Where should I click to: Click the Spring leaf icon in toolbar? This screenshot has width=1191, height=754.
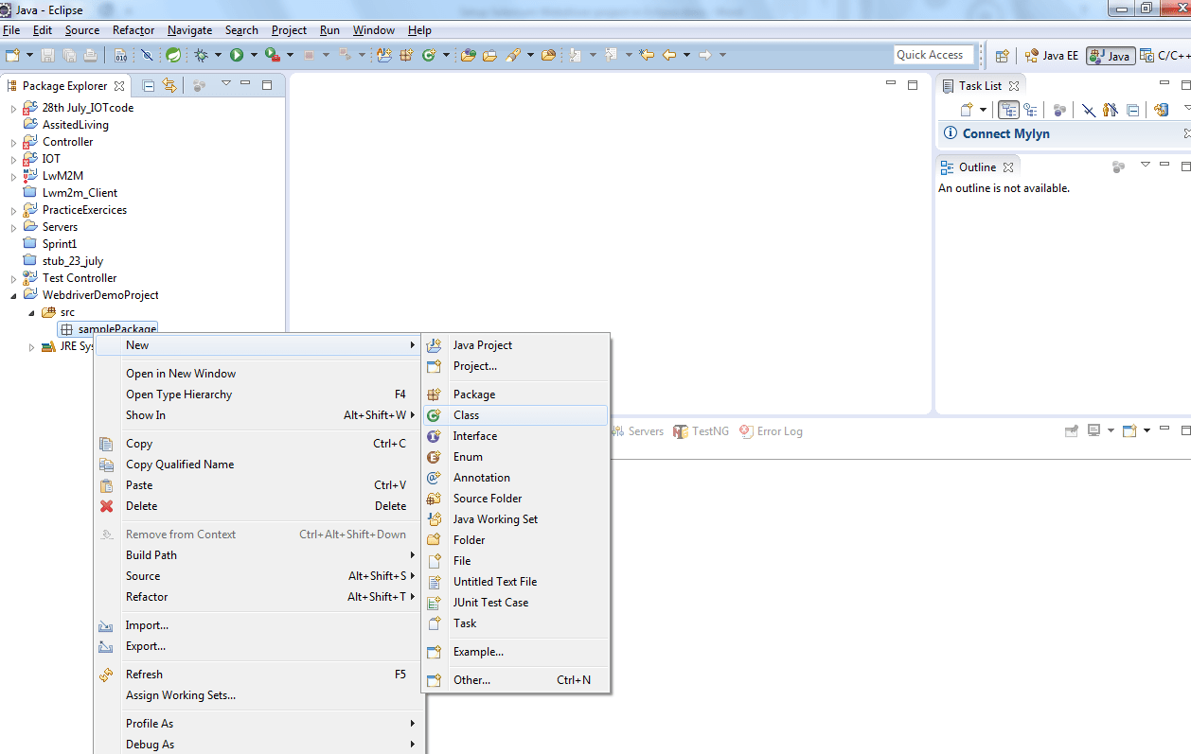click(173, 56)
